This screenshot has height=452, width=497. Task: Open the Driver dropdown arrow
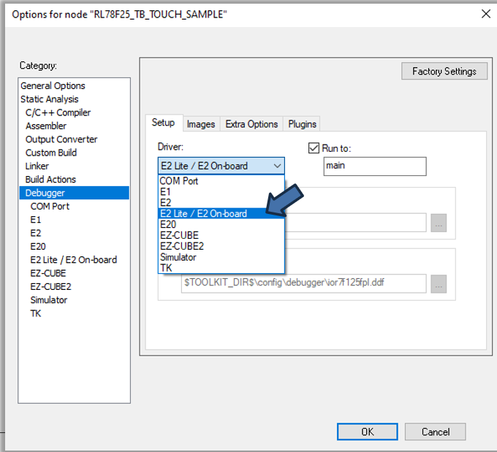(277, 166)
